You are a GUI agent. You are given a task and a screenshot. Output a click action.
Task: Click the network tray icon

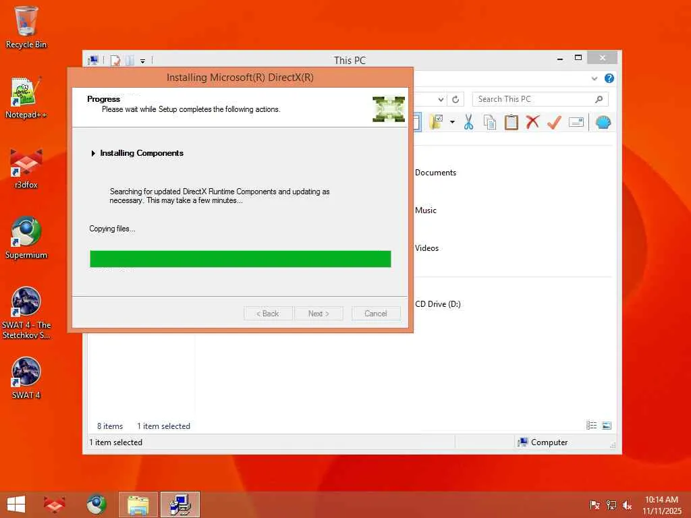(x=611, y=505)
